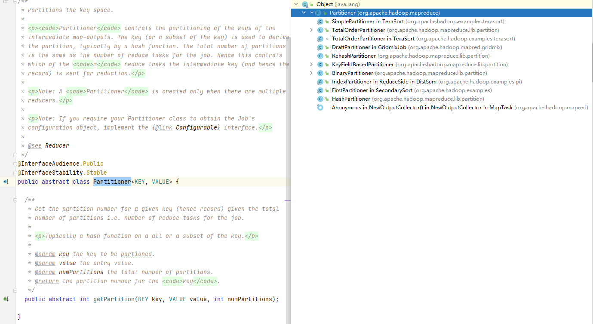Click the closing brace of the Partitioner class
The image size is (593, 324).
click(19, 317)
